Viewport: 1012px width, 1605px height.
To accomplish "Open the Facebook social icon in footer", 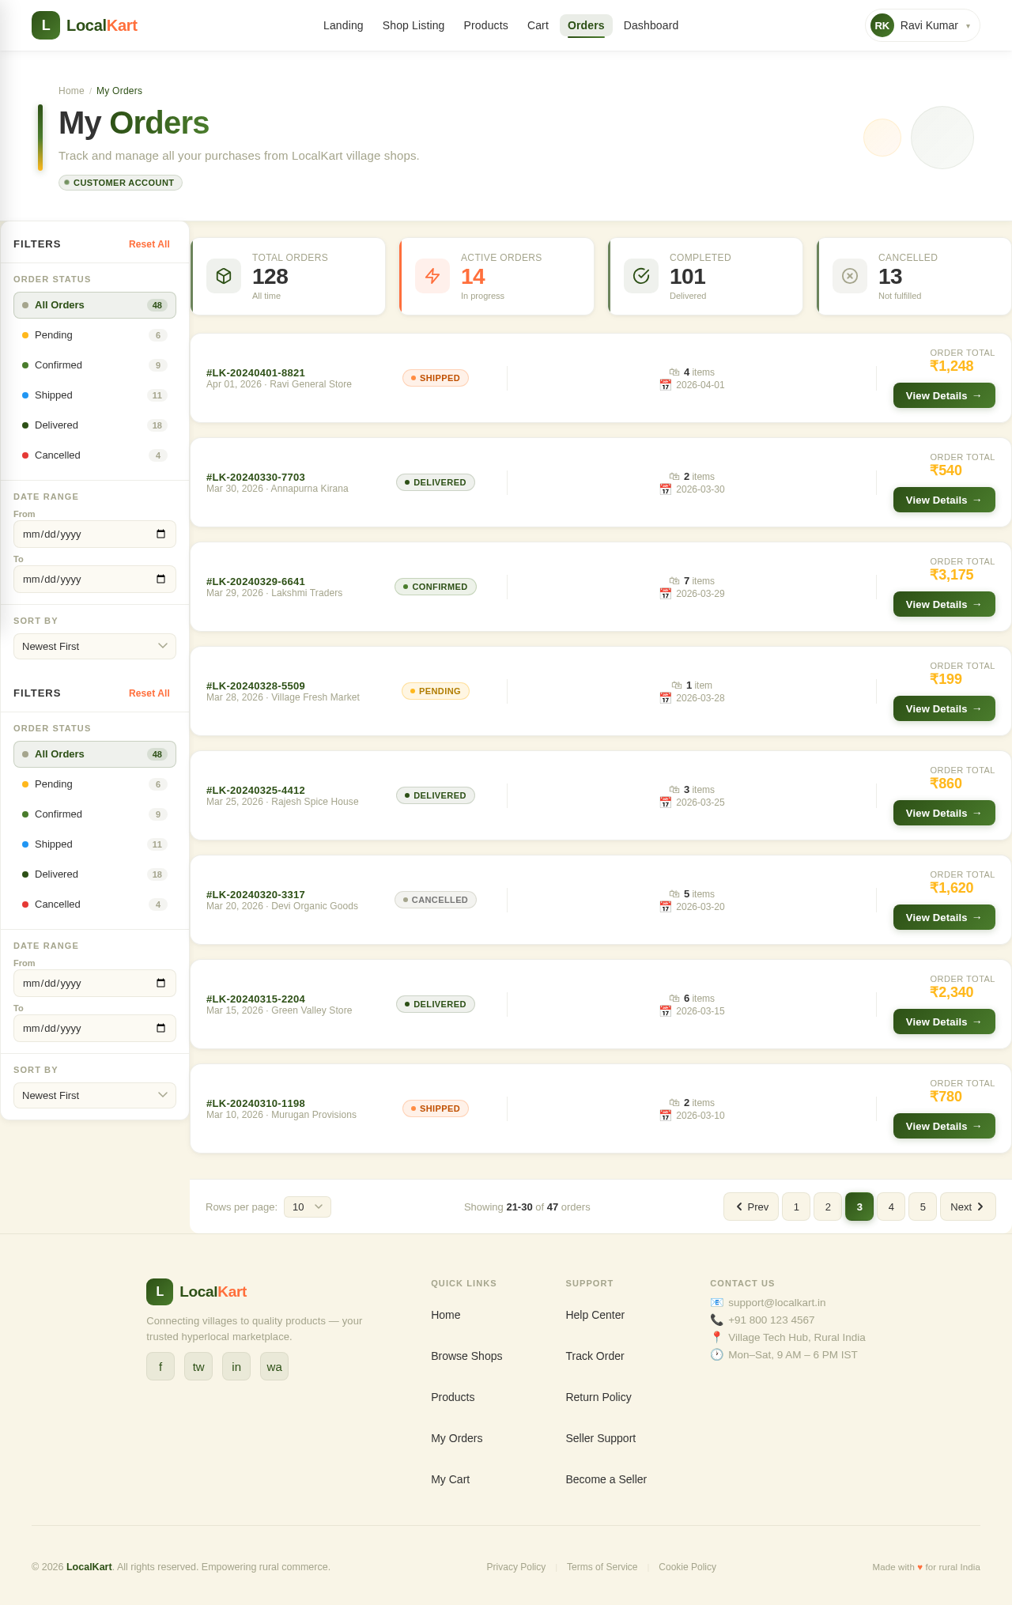I will tap(160, 1366).
